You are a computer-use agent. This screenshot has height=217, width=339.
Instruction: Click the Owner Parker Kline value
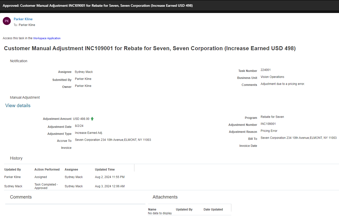83,86
